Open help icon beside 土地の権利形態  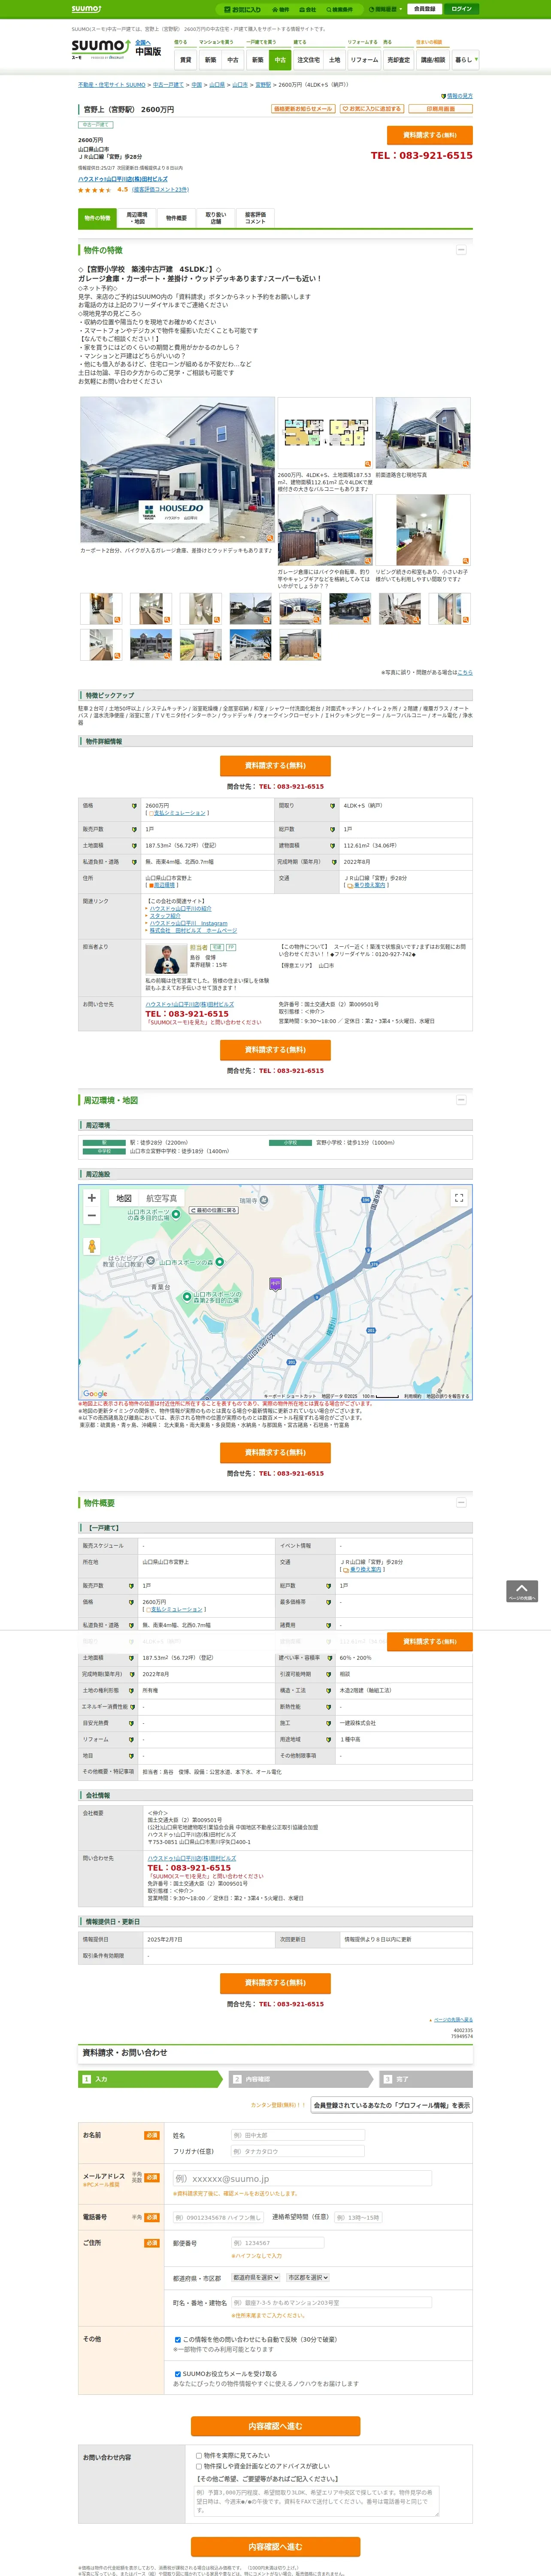131,1691
